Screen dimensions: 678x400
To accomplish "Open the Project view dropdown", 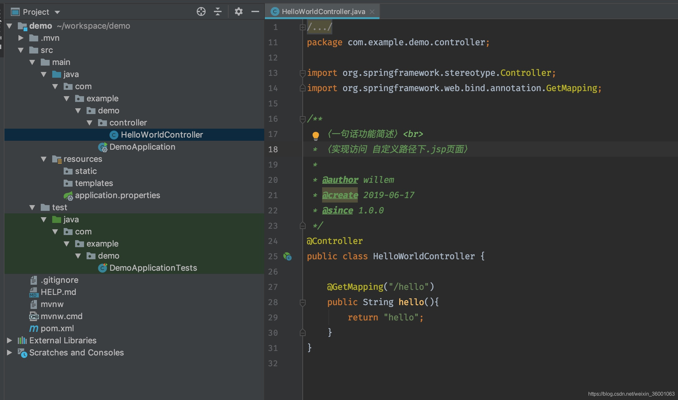I will pyautogui.click(x=57, y=12).
